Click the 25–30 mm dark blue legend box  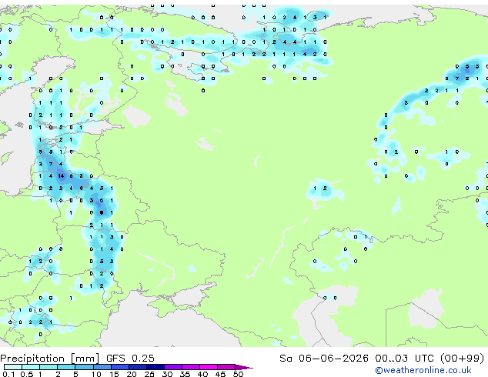155,367
